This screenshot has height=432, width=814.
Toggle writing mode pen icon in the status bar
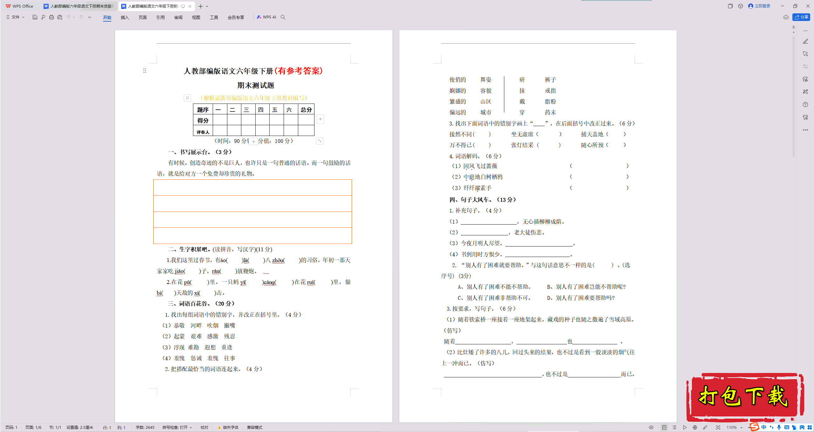click(705, 428)
